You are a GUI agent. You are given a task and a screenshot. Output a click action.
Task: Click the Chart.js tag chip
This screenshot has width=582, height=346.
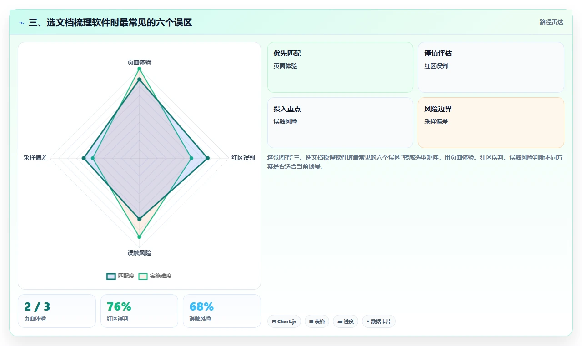tap(284, 321)
